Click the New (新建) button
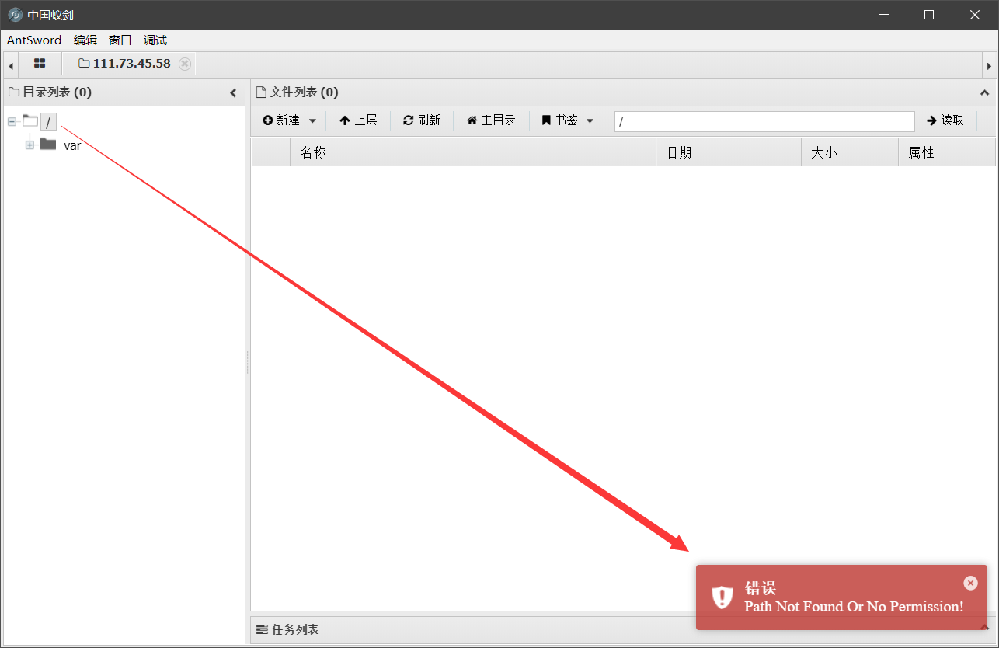 [282, 120]
